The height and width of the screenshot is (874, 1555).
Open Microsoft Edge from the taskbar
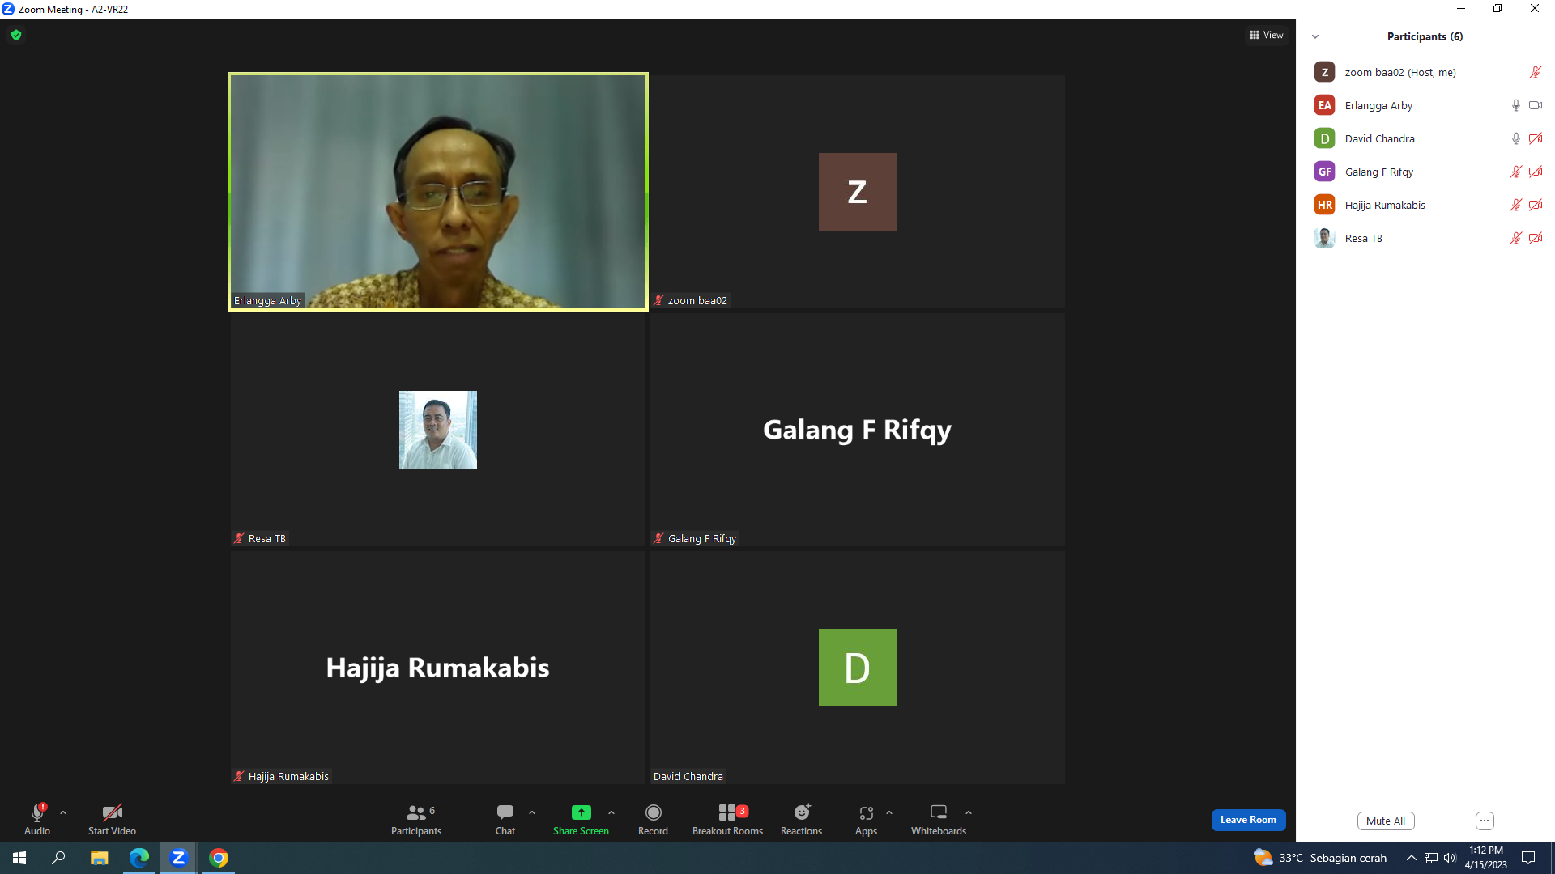click(x=138, y=858)
